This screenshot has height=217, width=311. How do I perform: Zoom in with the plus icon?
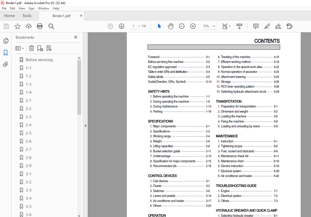[x=193, y=26]
